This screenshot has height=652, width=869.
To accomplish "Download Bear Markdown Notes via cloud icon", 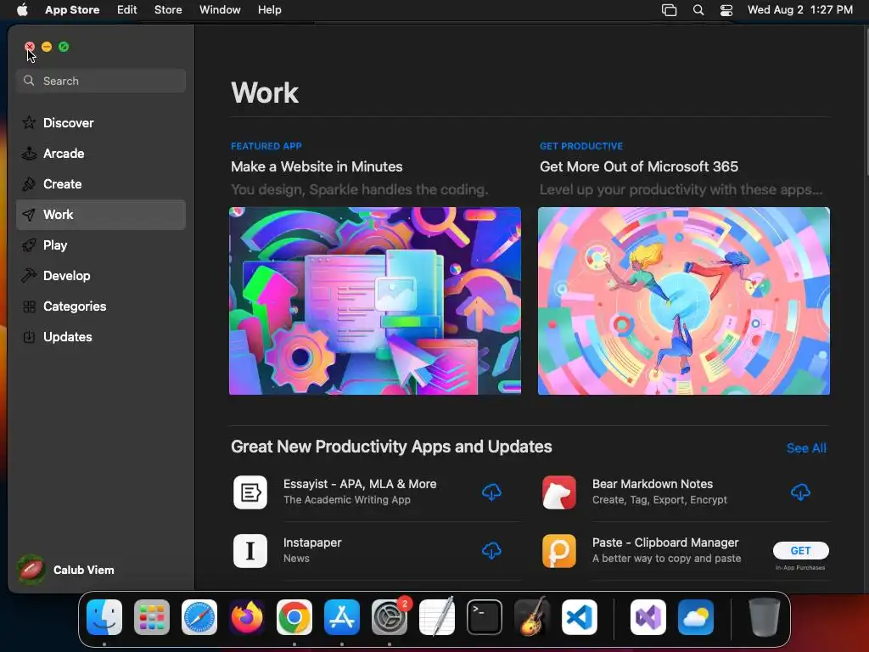I will pyautogui.click(x=800, y=492).
